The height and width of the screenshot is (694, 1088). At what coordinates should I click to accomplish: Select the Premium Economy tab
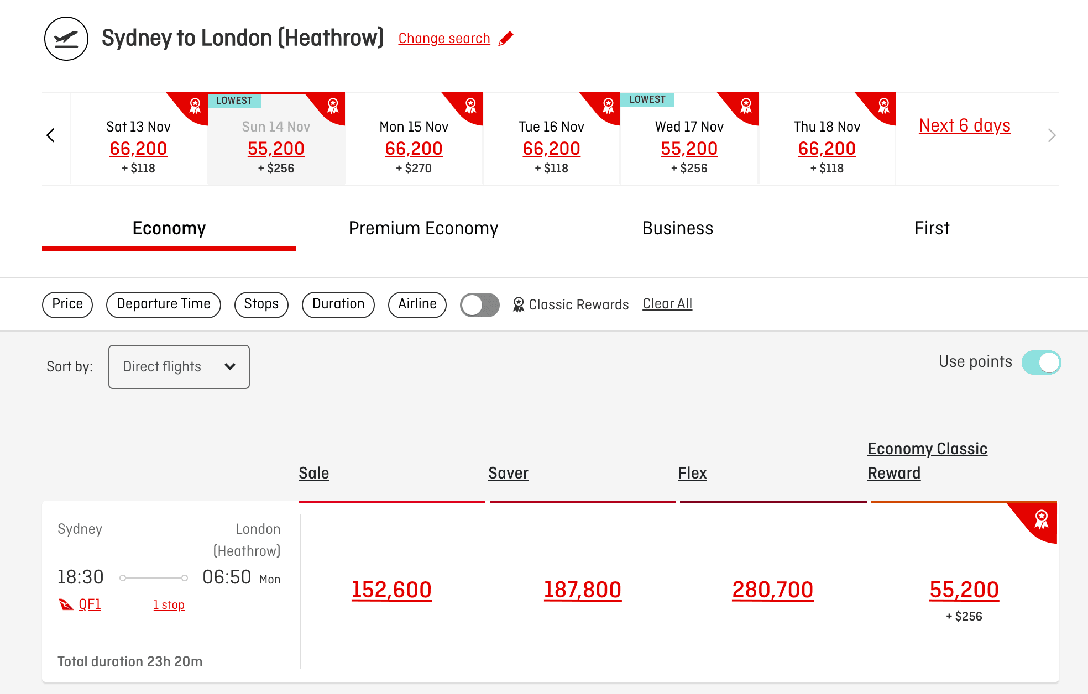423,228
